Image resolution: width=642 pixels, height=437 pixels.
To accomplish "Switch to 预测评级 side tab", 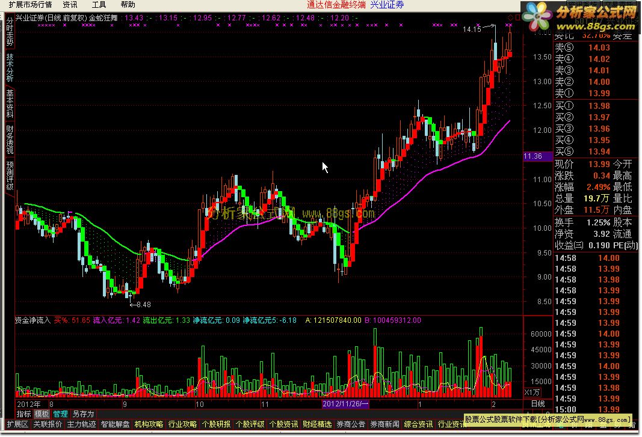I will [x=10, y=176].
